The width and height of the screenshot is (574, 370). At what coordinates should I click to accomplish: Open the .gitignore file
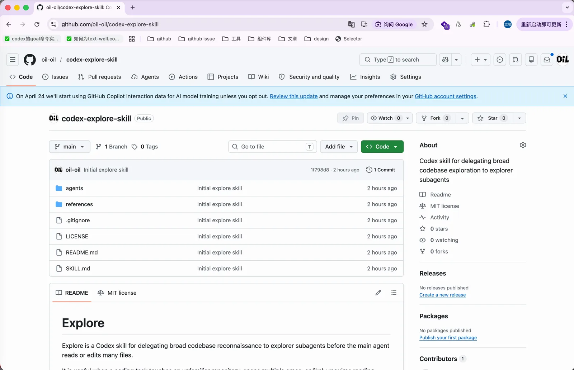pos(78,220)
